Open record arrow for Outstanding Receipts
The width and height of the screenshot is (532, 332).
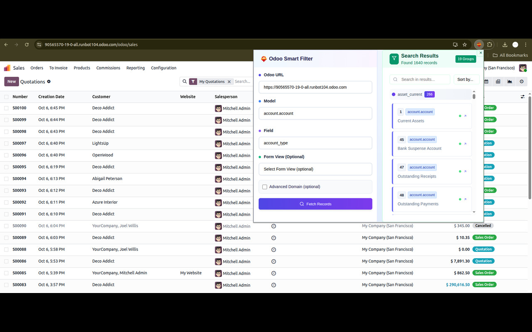pyautogui.click(x=465, y=171)
